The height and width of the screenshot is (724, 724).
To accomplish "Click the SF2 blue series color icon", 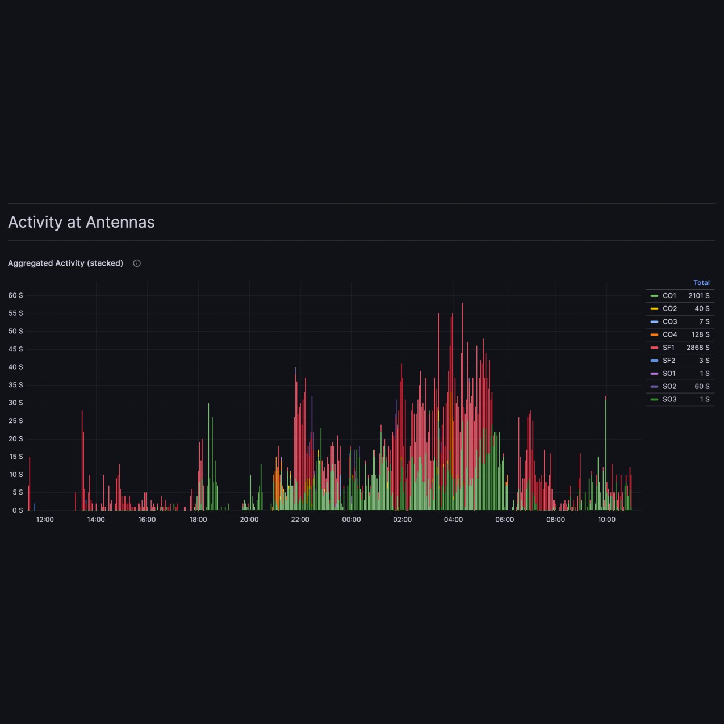I will [x=654, y=361].
